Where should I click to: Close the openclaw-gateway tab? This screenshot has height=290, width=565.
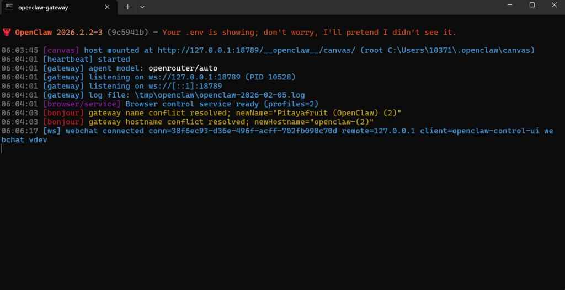click(x=108, y=7)
